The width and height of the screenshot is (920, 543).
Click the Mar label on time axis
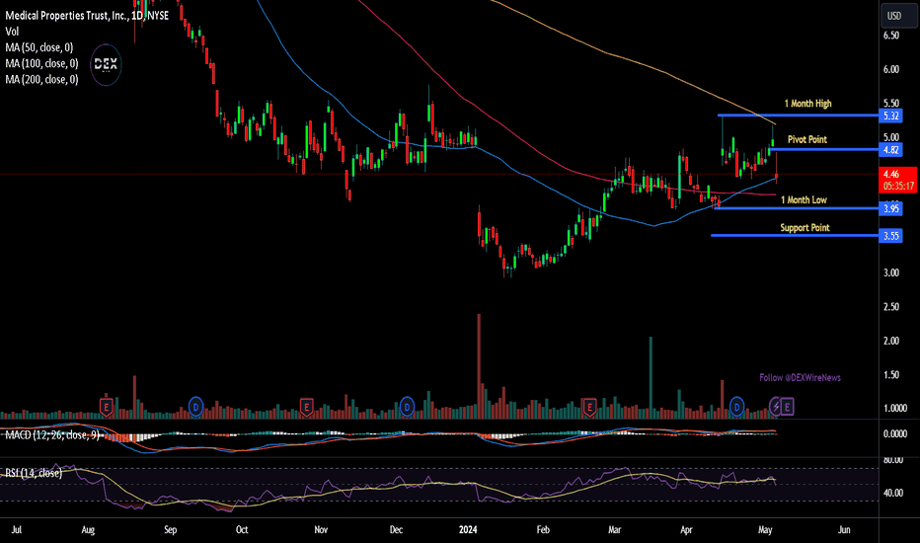point(614,529)
